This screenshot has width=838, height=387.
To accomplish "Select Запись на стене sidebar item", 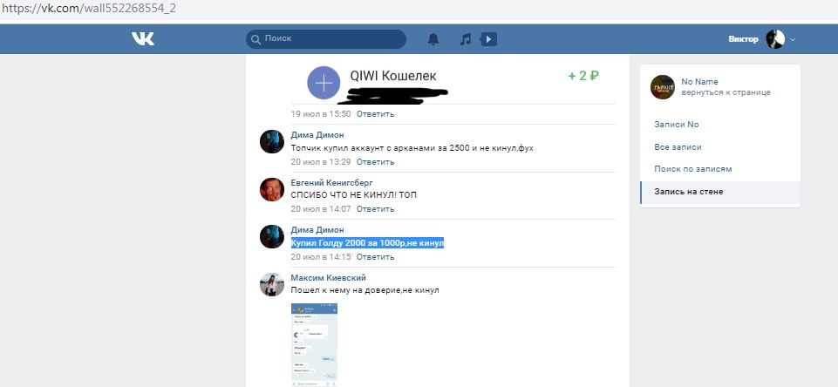I will coord(689,192).
